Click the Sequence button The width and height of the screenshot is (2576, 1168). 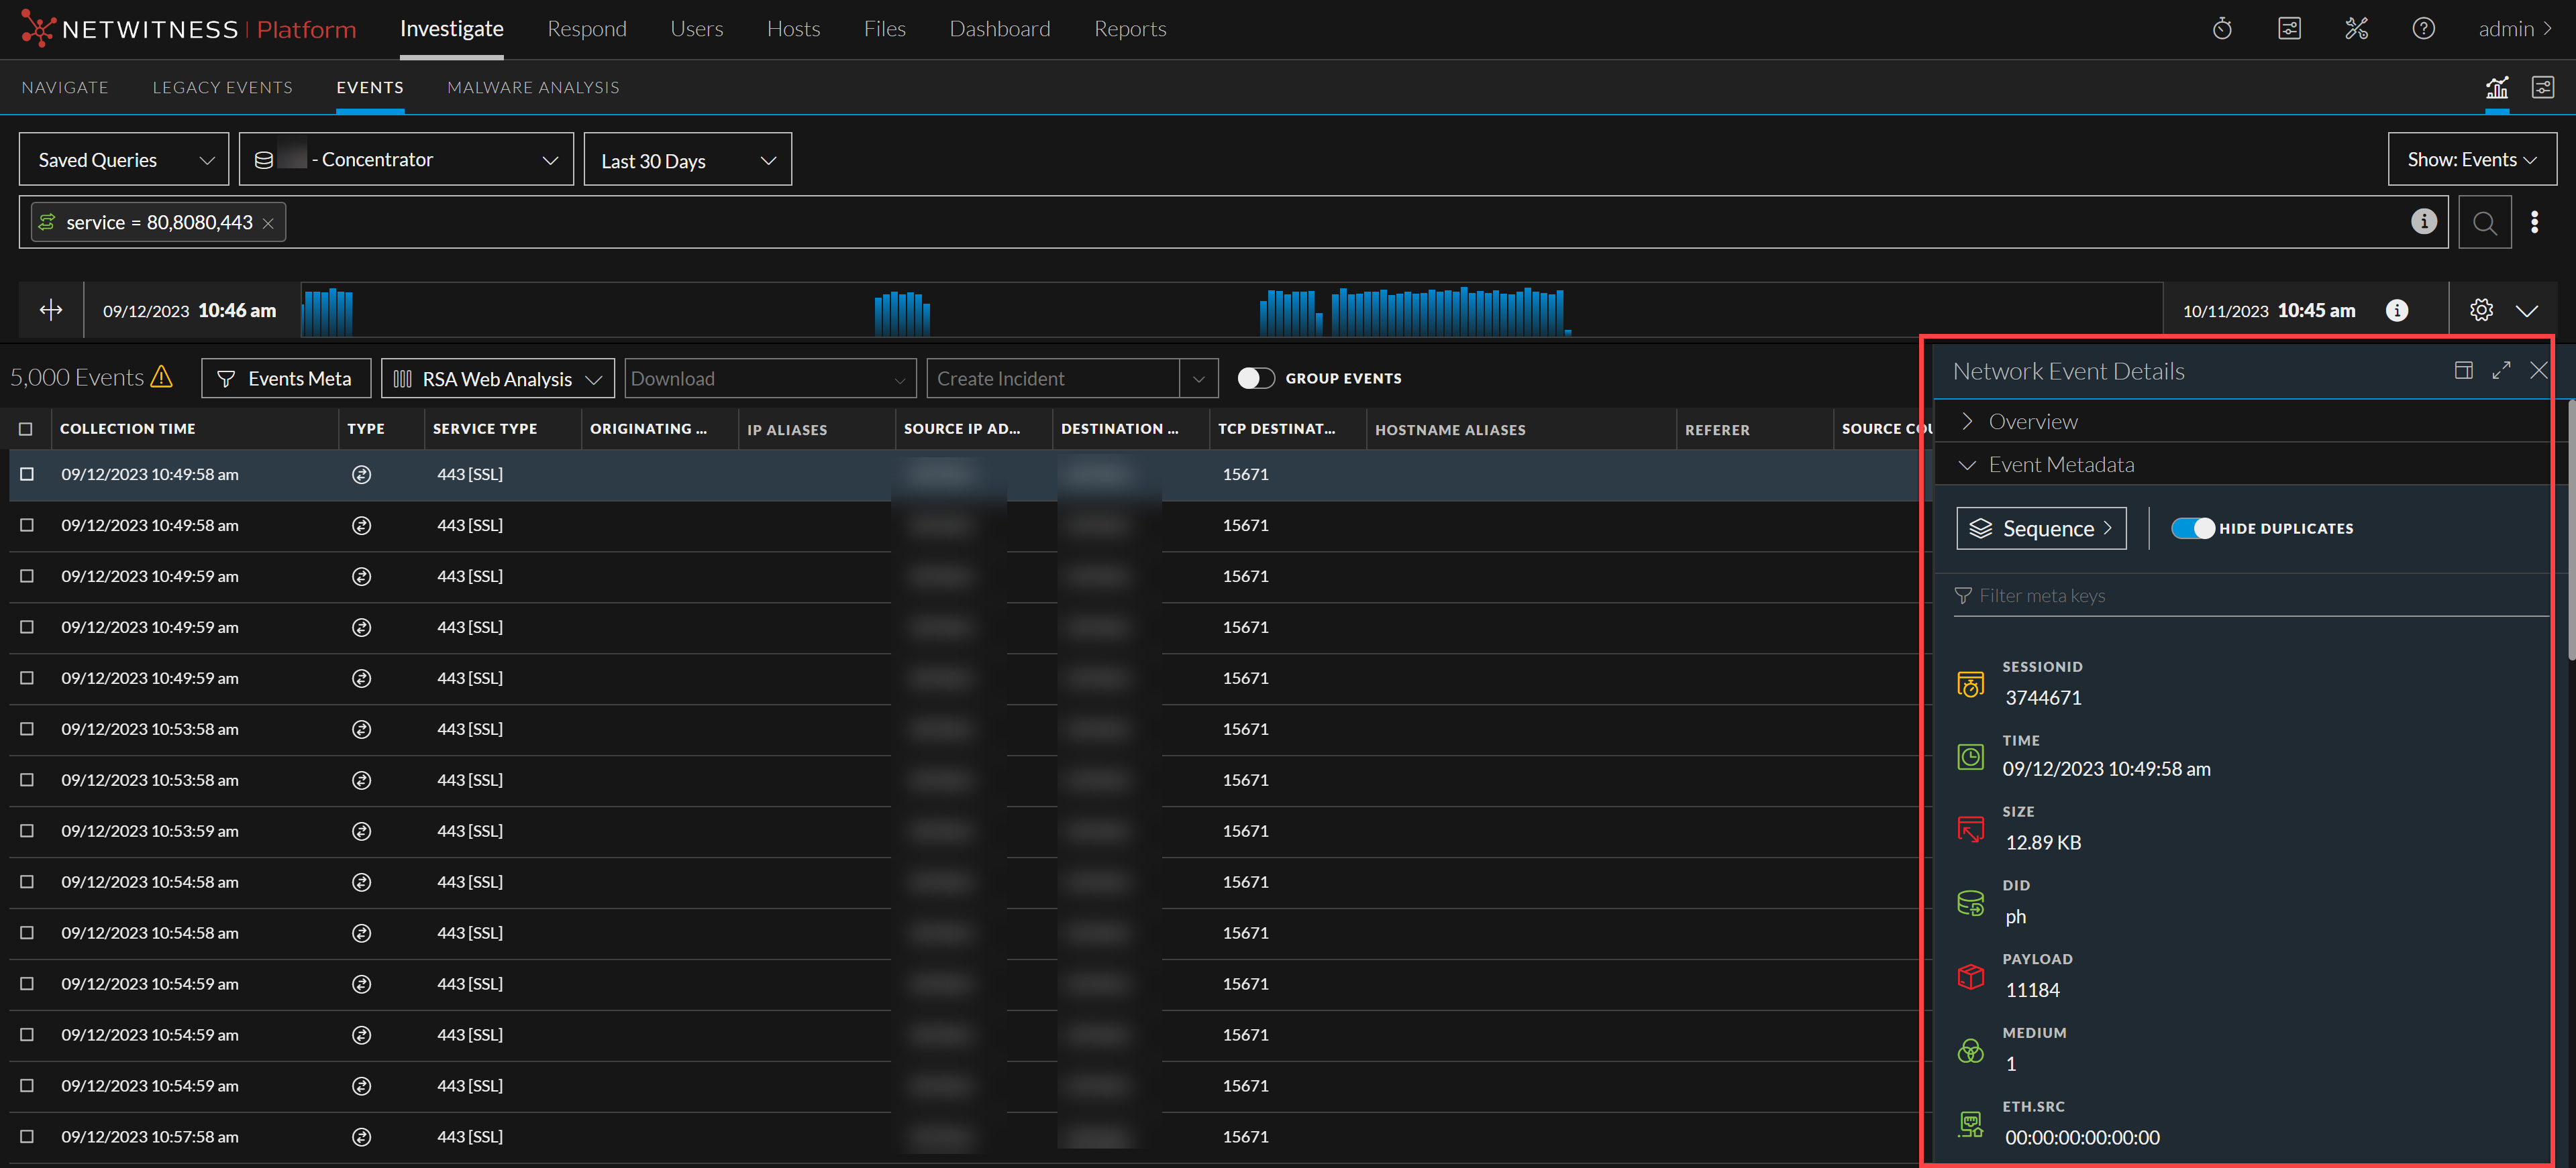(2040, 528)
